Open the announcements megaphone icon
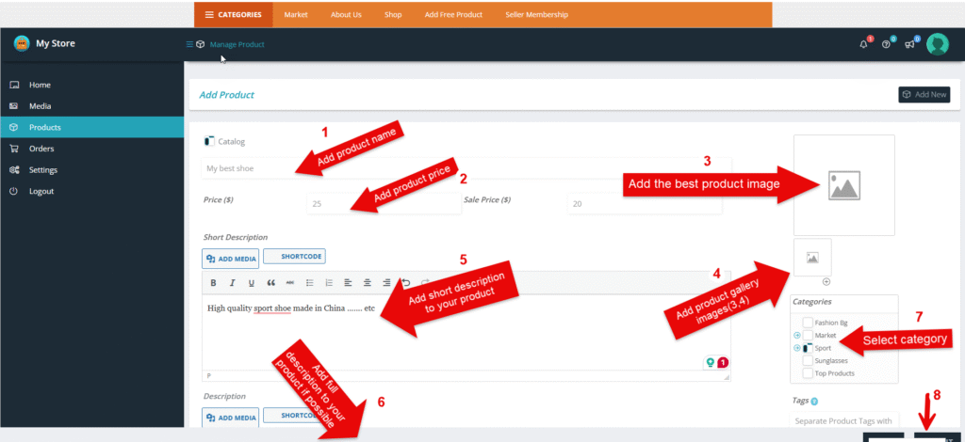 (x=909, y=44)
